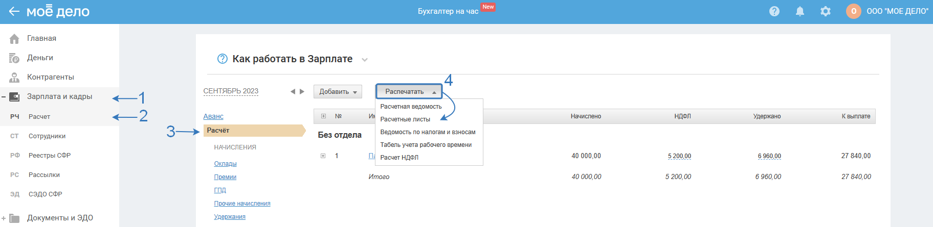Collapse the Зарплата и кадры section
Viewport: 933px width, 227px height.
pyautogui.click(x=4, y=96)
